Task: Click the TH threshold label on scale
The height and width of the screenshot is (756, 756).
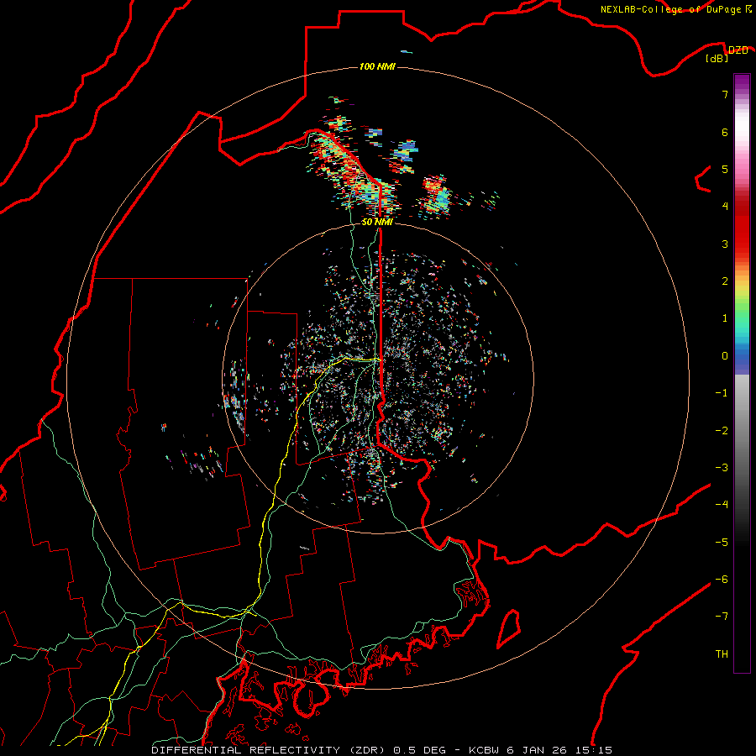Action: click(x=722, y=654)
